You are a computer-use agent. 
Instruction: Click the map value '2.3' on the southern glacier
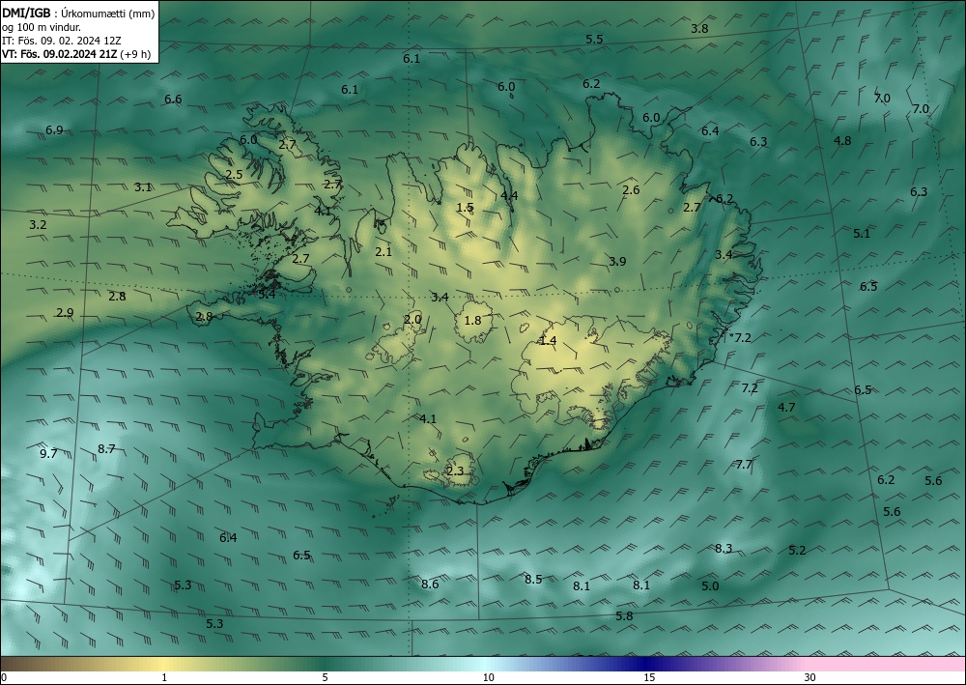click(455, 471)
